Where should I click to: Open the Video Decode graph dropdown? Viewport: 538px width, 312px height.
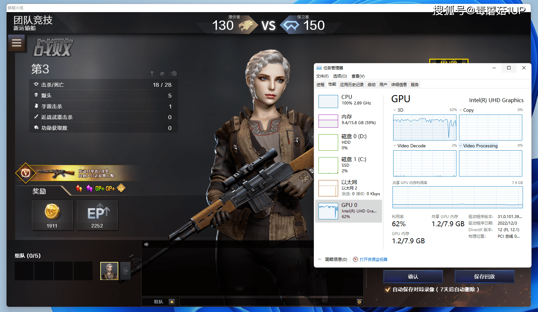[394, 146]
